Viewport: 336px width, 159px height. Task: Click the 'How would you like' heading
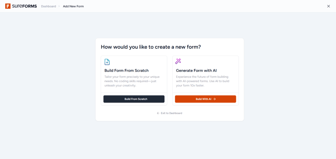pyautogui.click(x=151, y=47)
